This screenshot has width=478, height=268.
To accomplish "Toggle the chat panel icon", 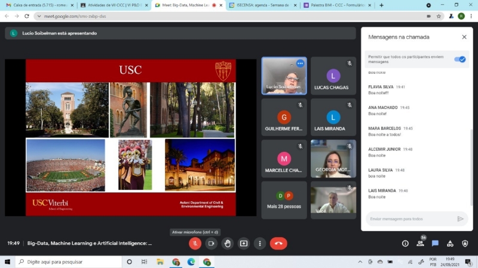I will (x=435, y=244).
